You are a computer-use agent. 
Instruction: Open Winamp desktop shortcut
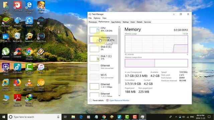click(41, 53)
